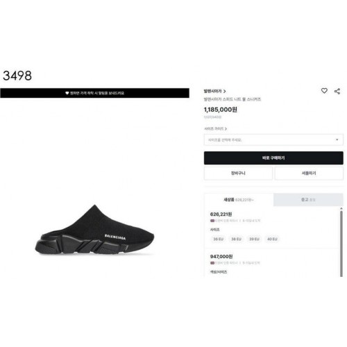Select the 40 EU size chip
347x347 pixels.
click(x=272, y=239)
